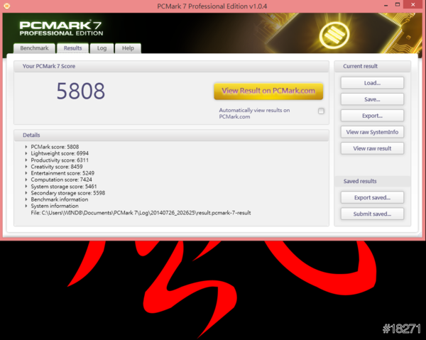
Task: Open the Help tab
Action: coord(128,48)
